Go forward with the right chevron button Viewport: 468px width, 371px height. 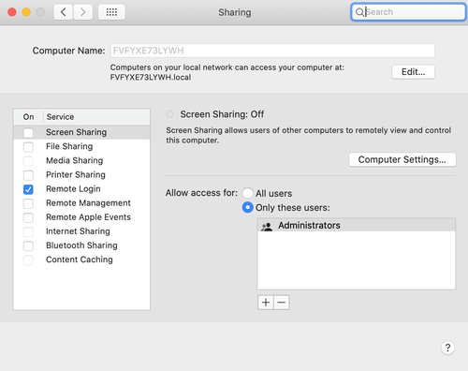82,12
